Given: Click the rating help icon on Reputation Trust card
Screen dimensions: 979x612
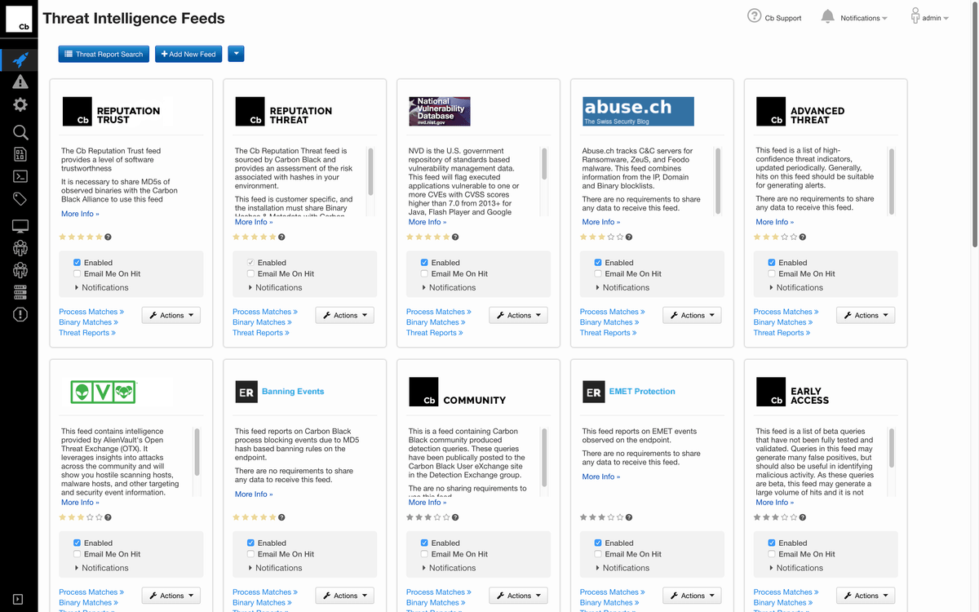Looking at the screenshot, I should click(x=108, y=237).
